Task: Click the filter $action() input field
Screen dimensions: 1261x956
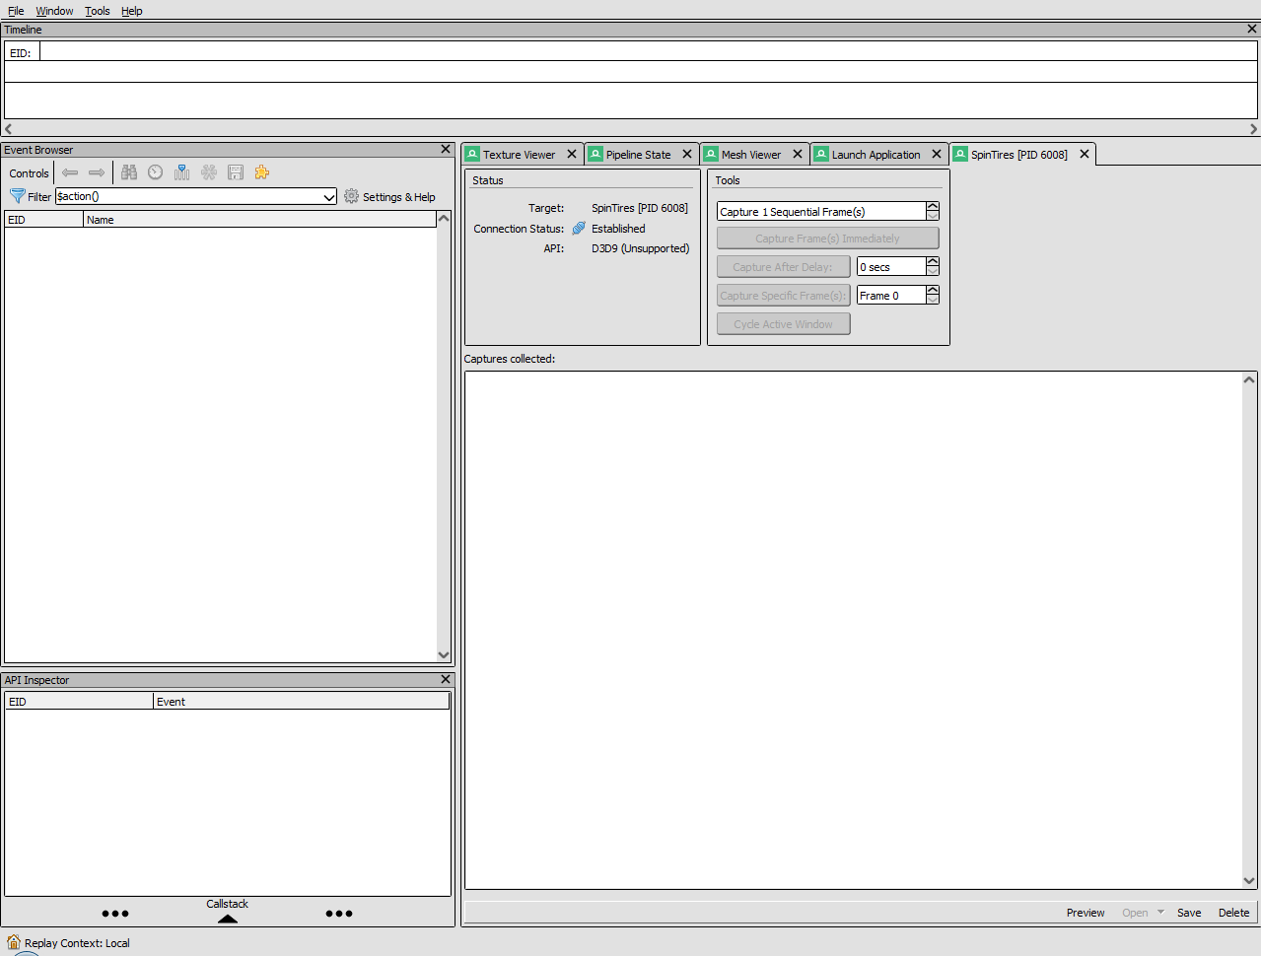Action: click(188, 197)
